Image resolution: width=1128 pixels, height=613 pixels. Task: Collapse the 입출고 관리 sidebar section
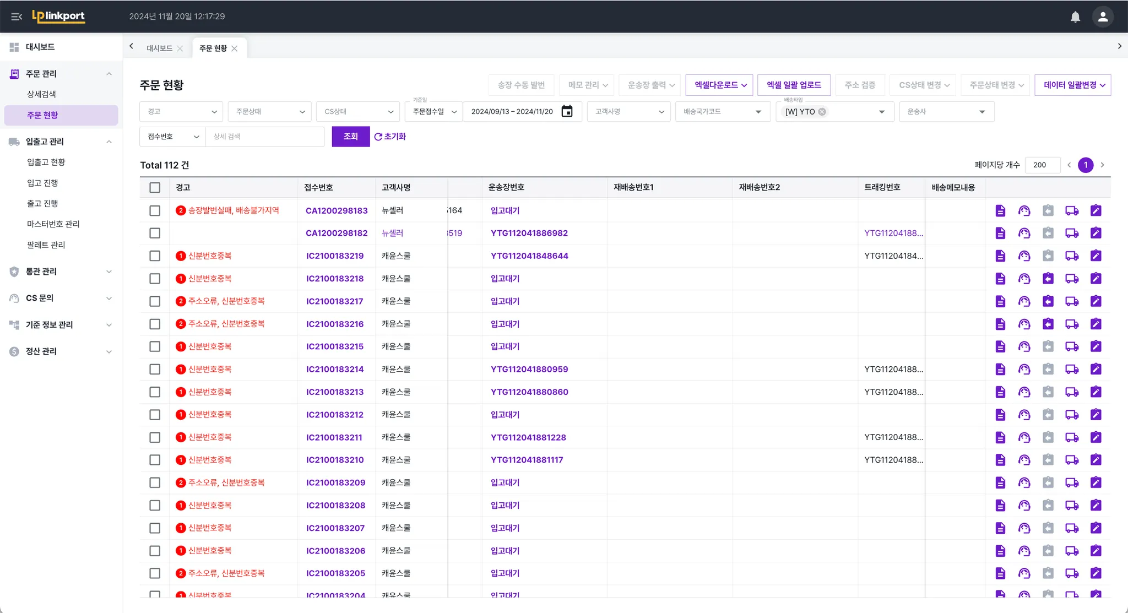point(109,142)
